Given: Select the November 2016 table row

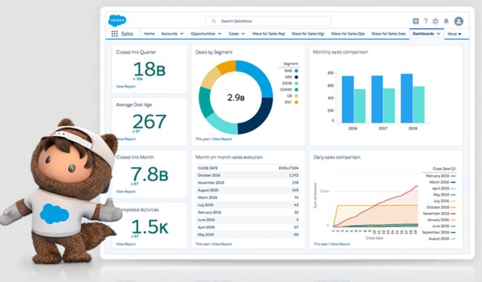Looking at the screenshot, I should pyautogui.click(x=248, y=183).
